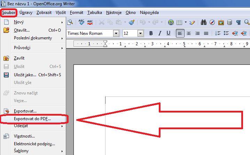Open the font name dropdown arrow
Screen dimensions: 250x155
coord(116,33)
